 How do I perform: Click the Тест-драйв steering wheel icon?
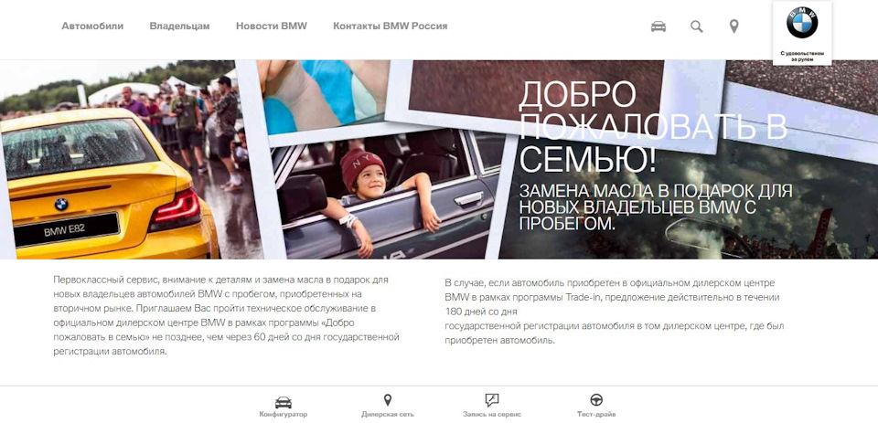[x=596, y=400]
